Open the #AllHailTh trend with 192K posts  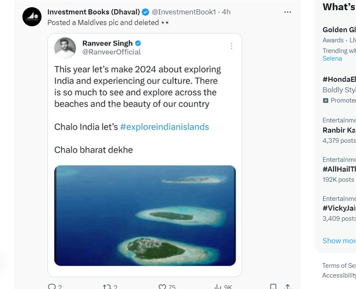tap(339, 170)
